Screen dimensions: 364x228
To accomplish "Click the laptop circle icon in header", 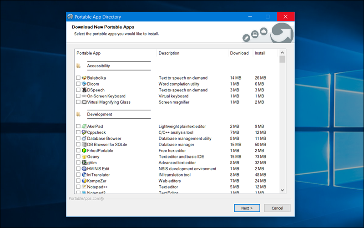I will (255, 35).
